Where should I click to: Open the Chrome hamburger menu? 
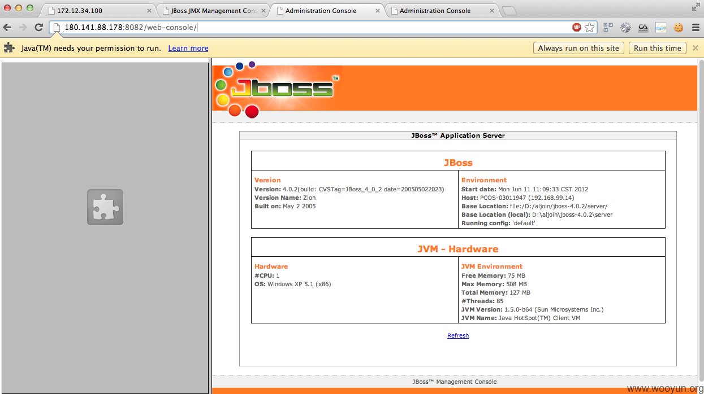pyautogui.click(x=696, y=27)
